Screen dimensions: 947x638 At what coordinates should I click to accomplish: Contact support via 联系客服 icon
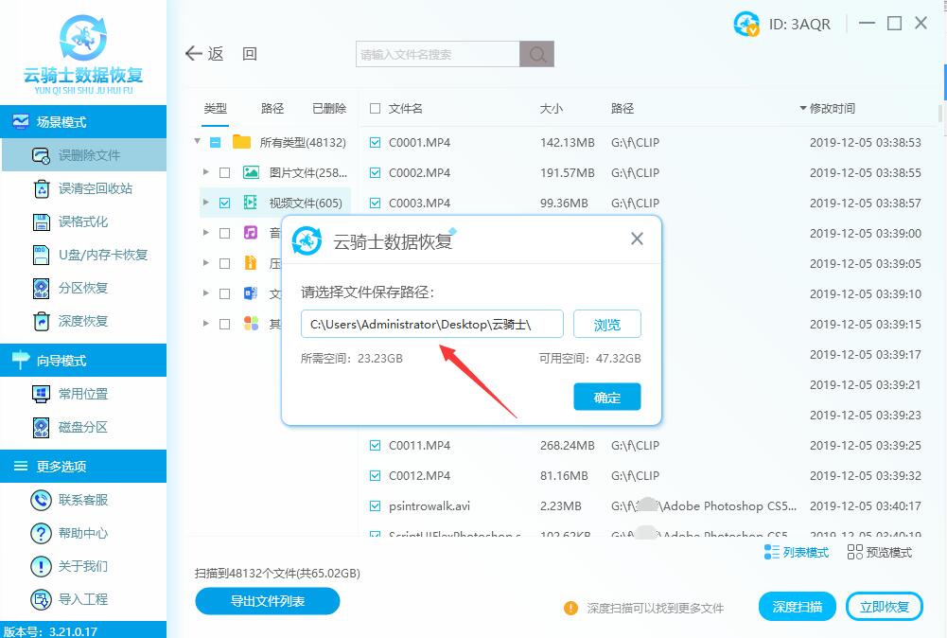tap(41, 500)
